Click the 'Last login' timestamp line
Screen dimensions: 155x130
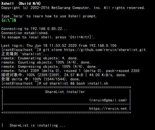coord(59,45)
